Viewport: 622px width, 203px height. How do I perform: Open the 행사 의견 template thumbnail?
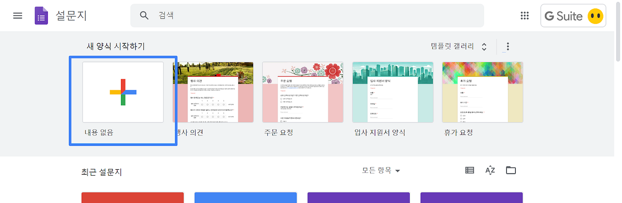click(213, 92)
